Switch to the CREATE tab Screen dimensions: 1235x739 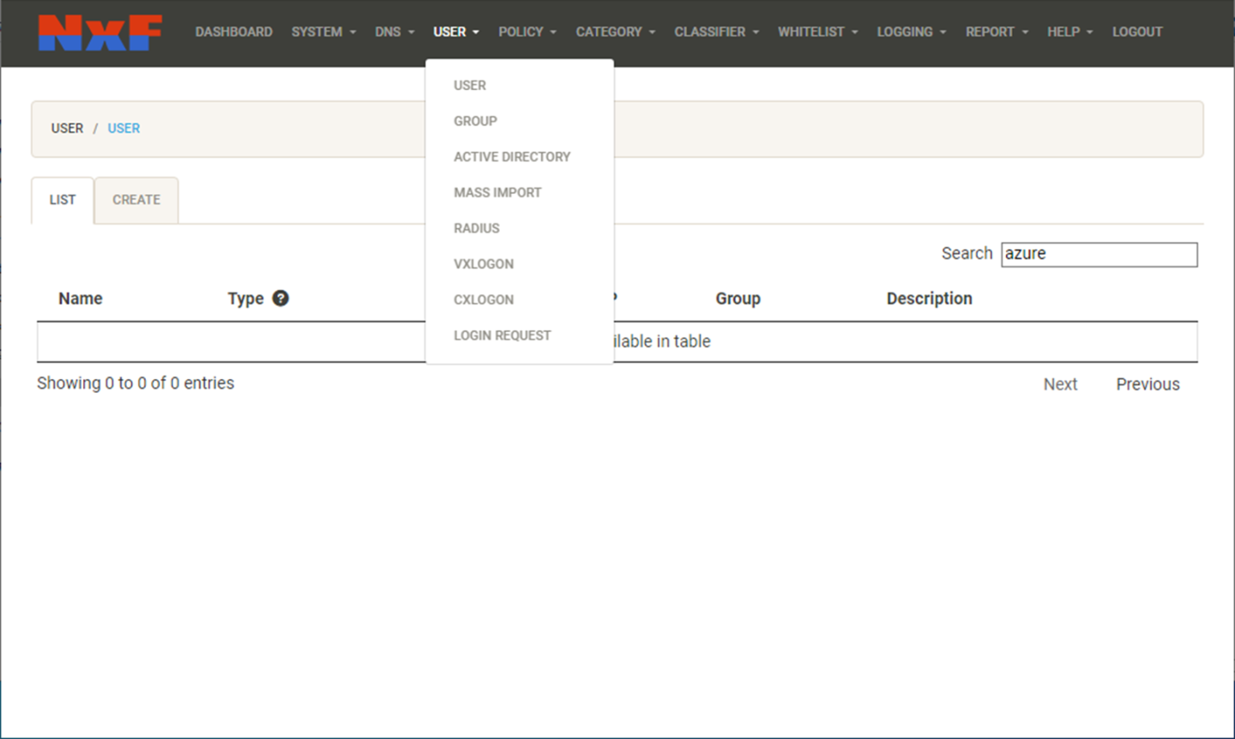[x=136, y=200]
